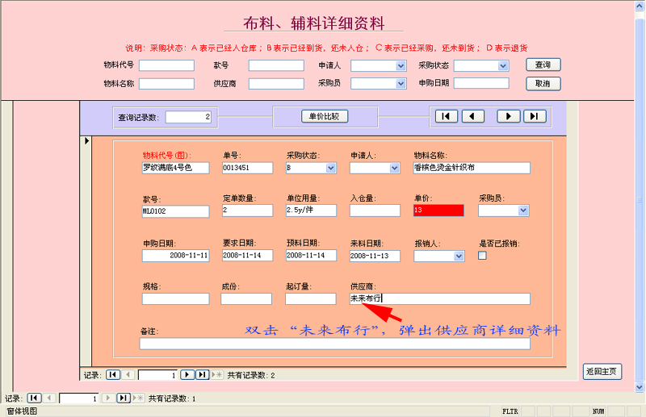This screenshot has width=646, height=417.
Task: Click the 定单数量 field showing 2
Action: click(247, 211)
